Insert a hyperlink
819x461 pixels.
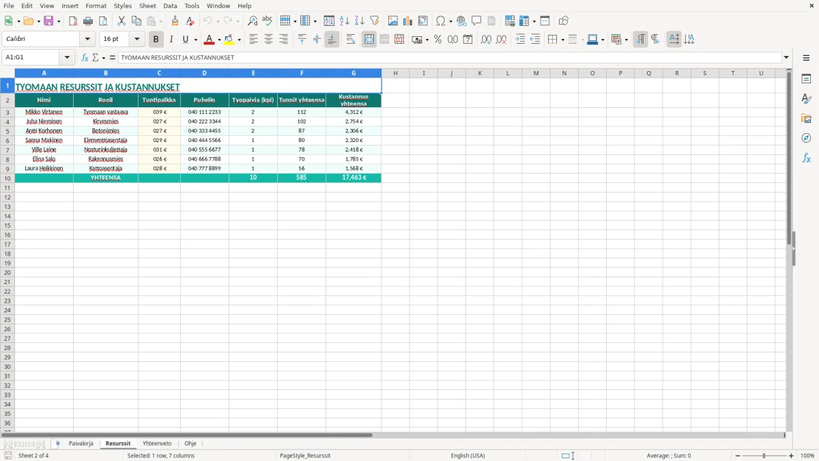(x=461, y=21)
